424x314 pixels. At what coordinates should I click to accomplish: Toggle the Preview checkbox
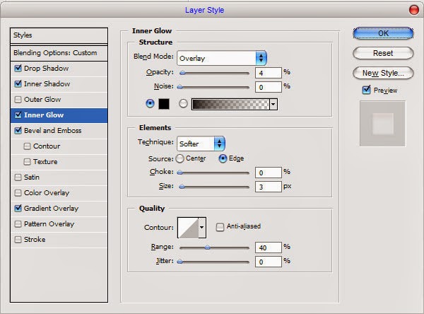(x=366, y=90)
